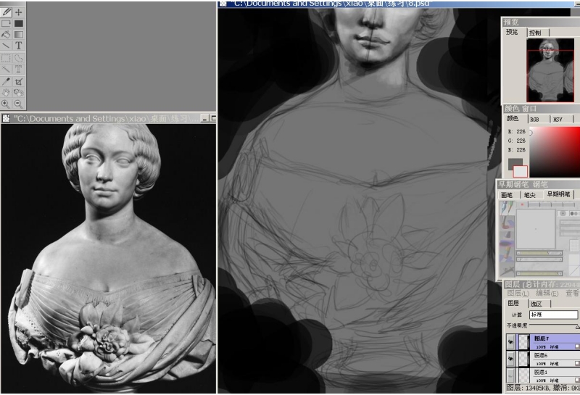Click the zoom in magnifier tool
The height and width of the screenshot is (395, 580).
(6, 104)
